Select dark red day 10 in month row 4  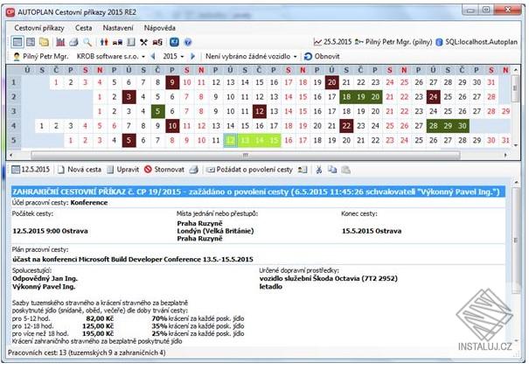(x=172, y=126)
